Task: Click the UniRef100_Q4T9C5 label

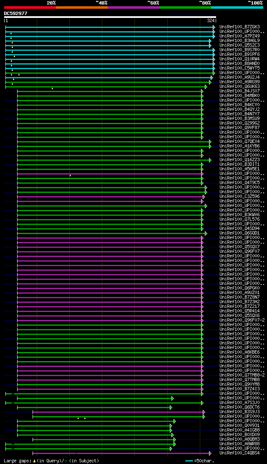Action: tap(240, 183)
